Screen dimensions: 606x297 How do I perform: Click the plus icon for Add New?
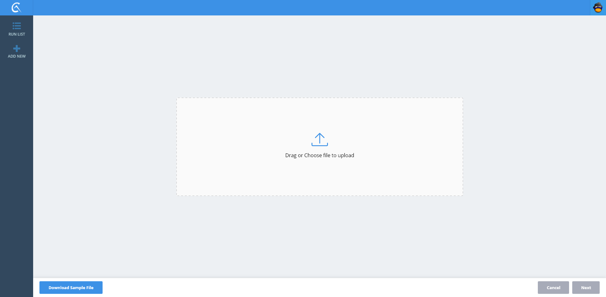point(17,49)
